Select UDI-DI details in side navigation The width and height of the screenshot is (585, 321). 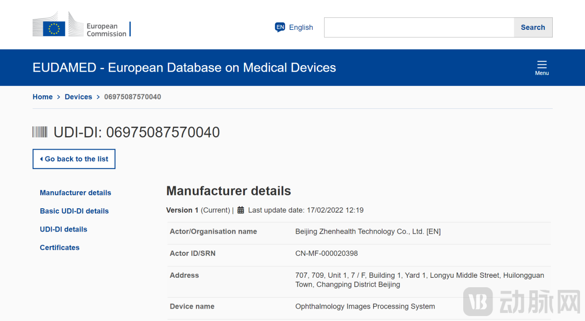tap(64, 229)
